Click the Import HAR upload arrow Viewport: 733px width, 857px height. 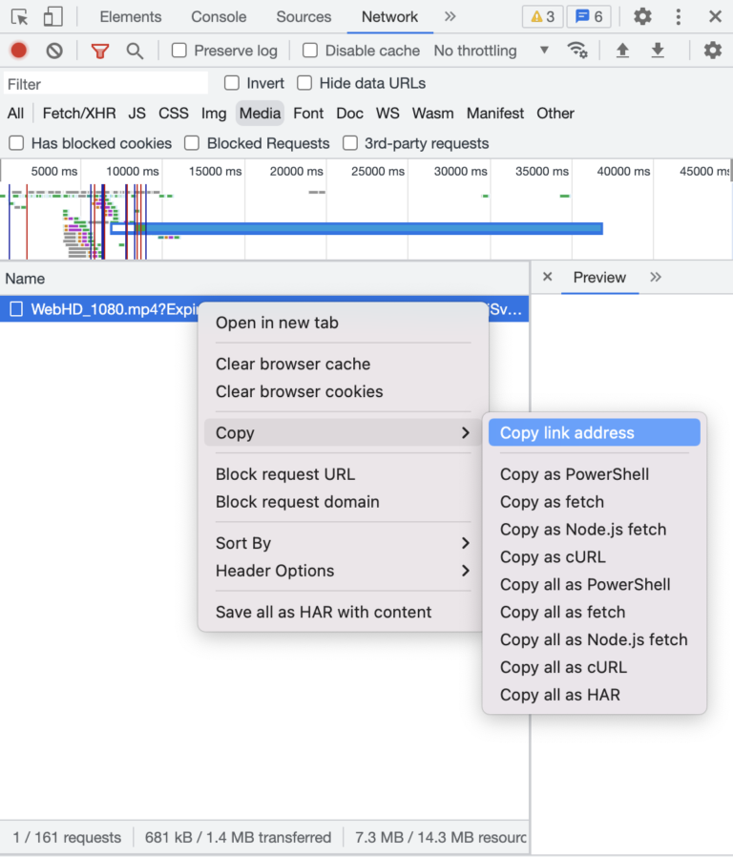[x=622, y=51]
